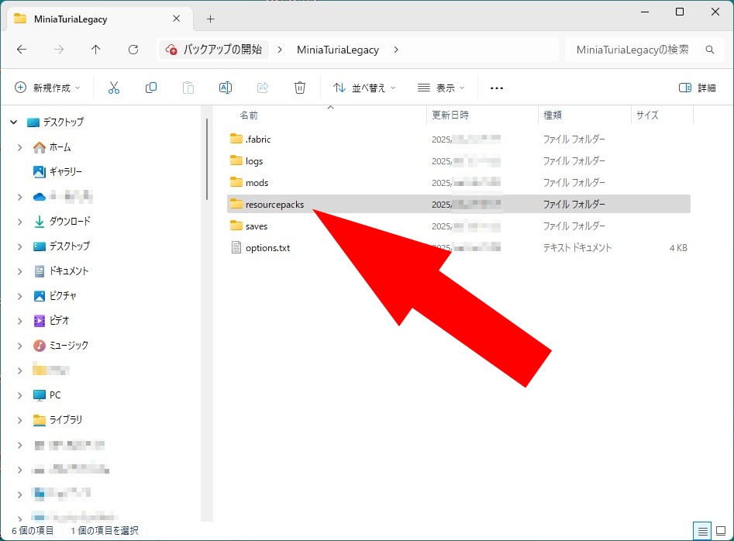Click the MiniaTuriaLegacy tab title

71,19
